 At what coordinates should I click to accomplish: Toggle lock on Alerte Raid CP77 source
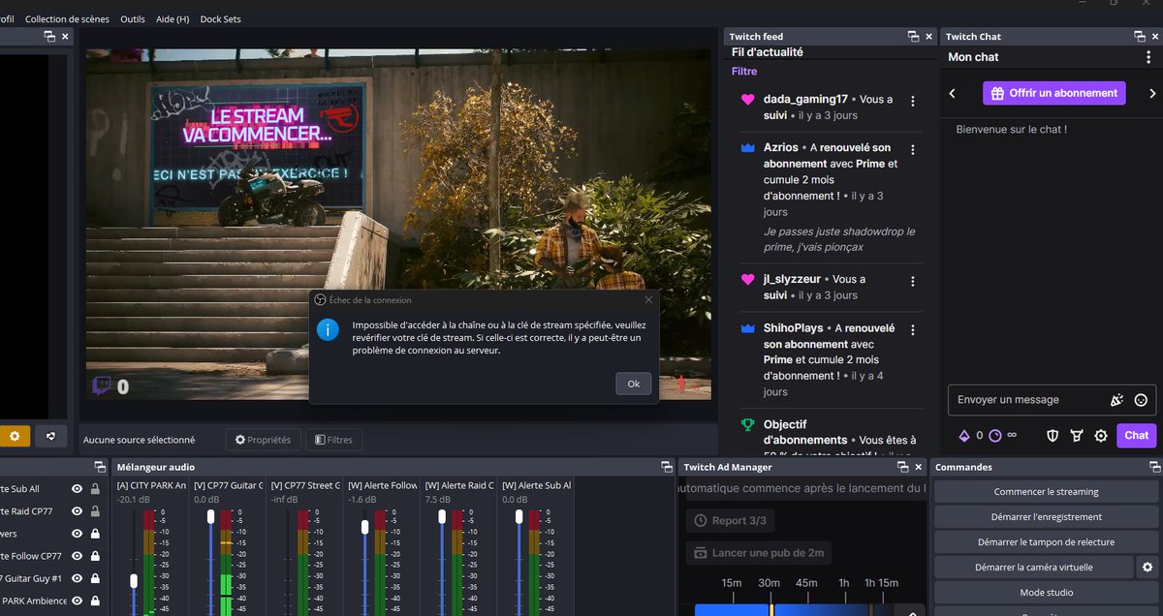click(x=95, y=511)
